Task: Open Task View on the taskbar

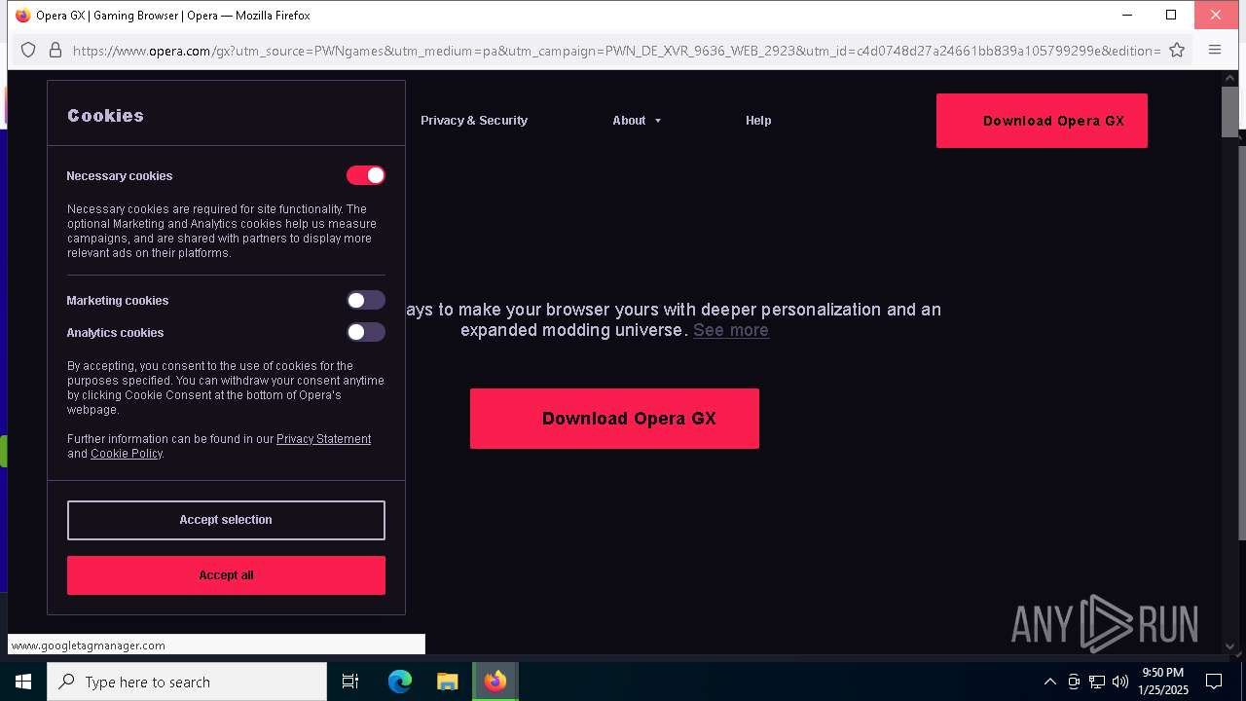Action: tap(350, 682)
